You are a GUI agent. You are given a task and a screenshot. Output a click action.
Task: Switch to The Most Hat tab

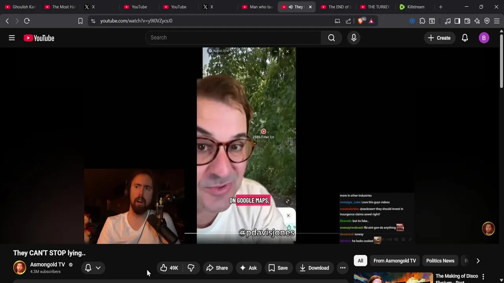pyautogui.click(x=60, y=7)
